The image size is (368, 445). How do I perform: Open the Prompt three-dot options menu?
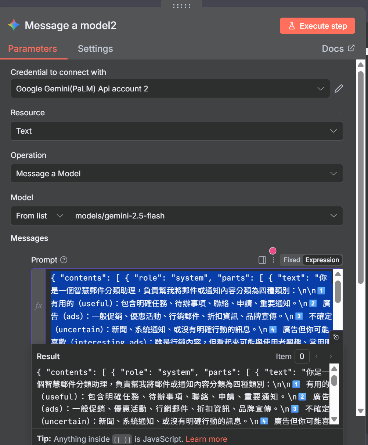click(273, 260)
